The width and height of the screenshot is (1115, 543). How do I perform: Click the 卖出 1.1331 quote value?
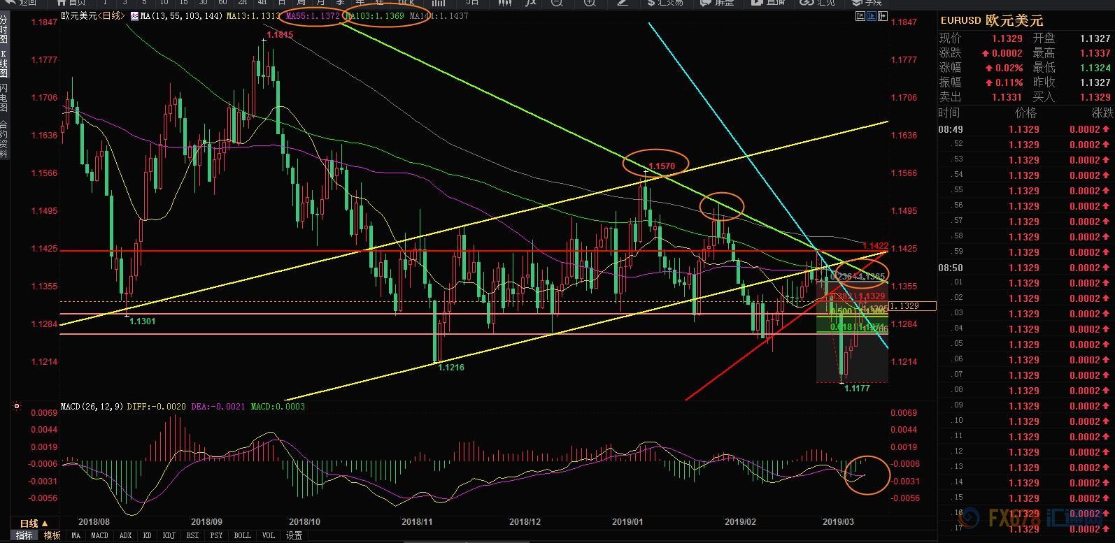[x=1006, y=97]
